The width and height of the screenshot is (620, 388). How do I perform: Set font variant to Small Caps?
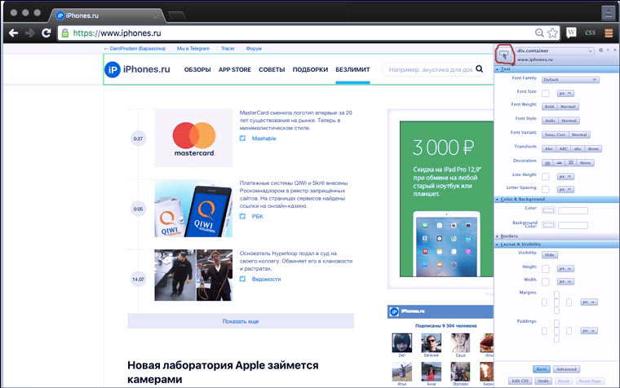click(556, 134)
